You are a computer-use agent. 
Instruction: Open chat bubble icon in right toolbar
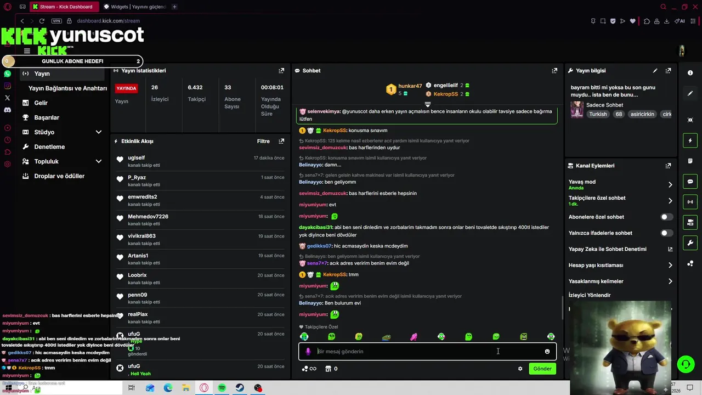690,182
